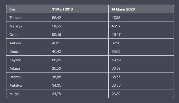Select the value 56,42 for Trabzon
The width and height of the screenshot is (179, 103).
click(56, 18)
